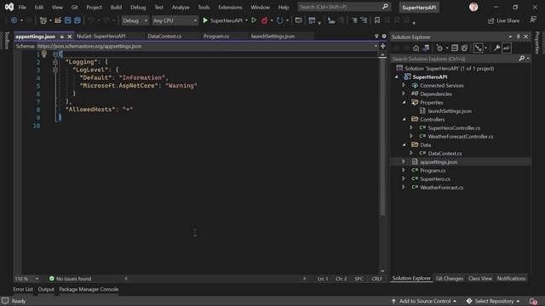Click the Open File folder icon

pos(58,20)
